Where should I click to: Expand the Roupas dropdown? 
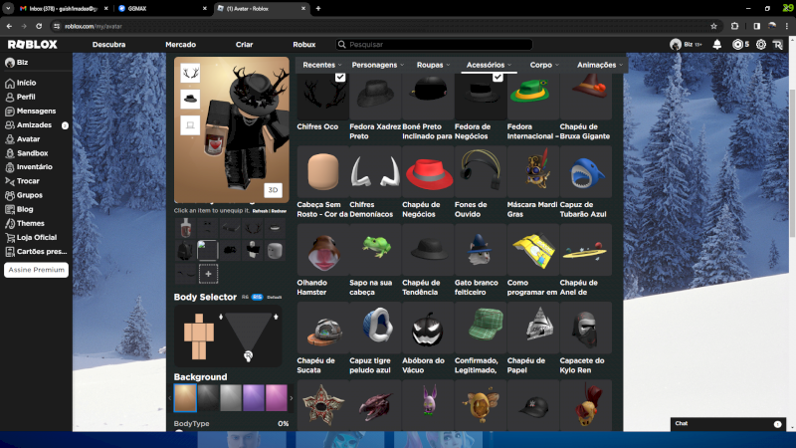pyautogui.click(x=433, y=65)
